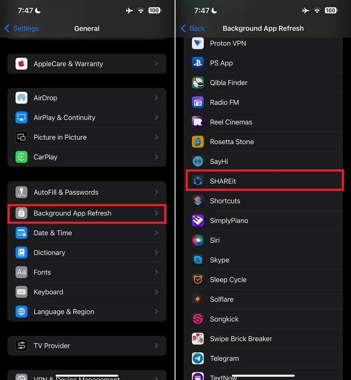Open AirDrop via its chevron
Image resolution: width=351 pixels, height=380 pixels.
pyautogui.click(x=156, y=98)
